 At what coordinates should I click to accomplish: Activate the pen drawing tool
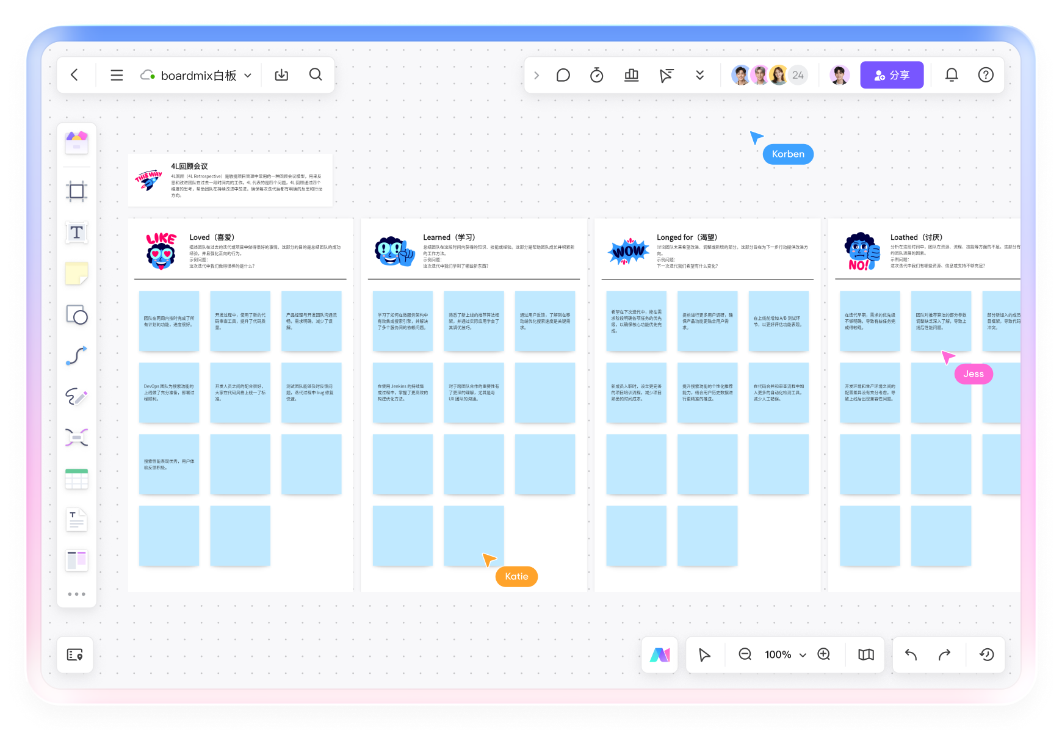76,397
